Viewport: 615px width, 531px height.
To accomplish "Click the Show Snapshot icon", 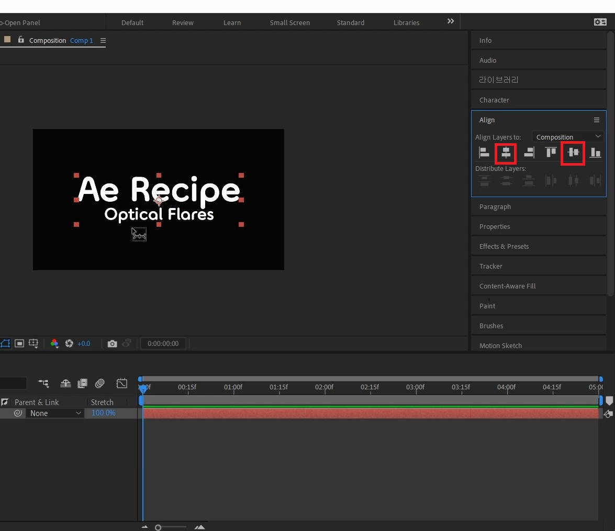I will [x=126, y=343].
